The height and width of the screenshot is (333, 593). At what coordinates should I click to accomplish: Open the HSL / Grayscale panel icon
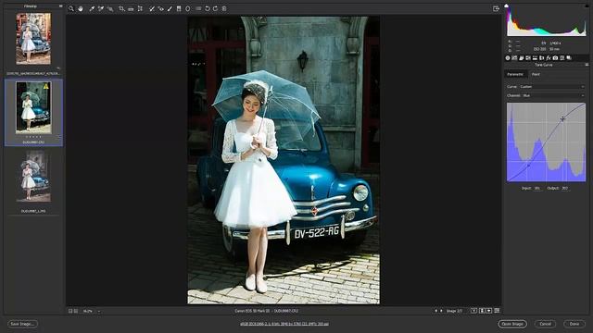[x=528, y=57]
